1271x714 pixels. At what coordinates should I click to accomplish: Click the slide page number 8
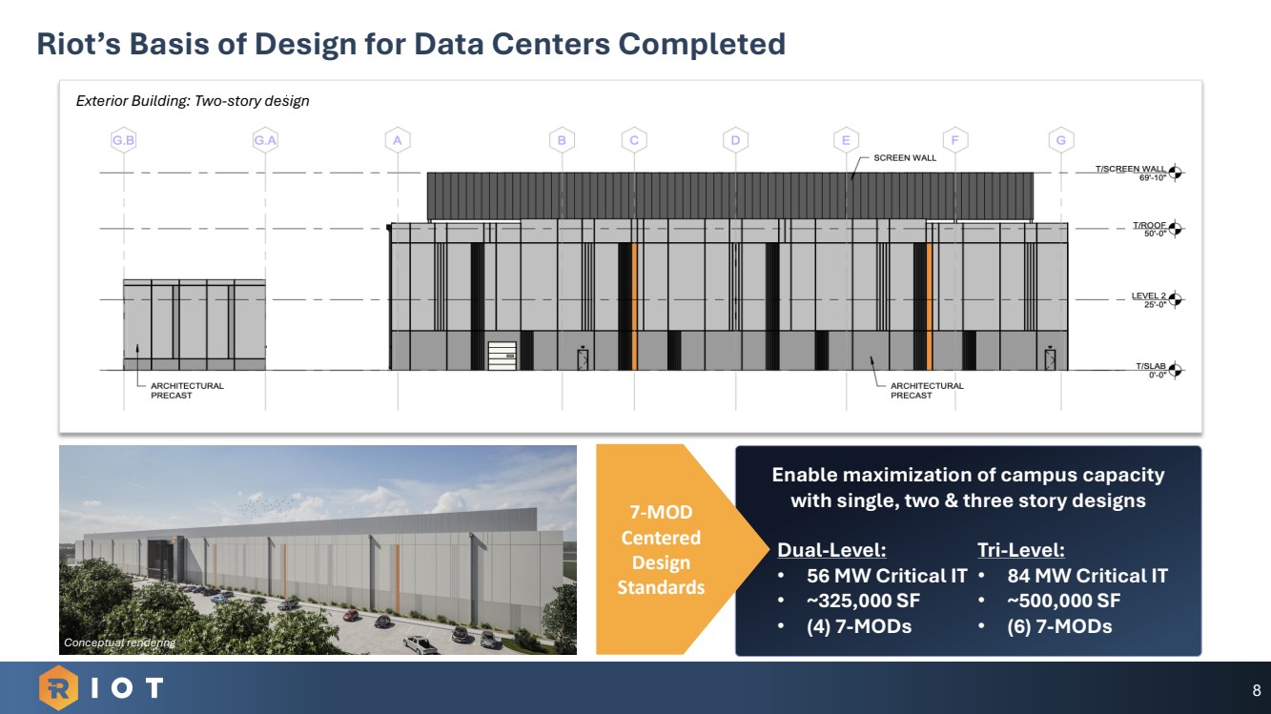tap(1256, 690)
